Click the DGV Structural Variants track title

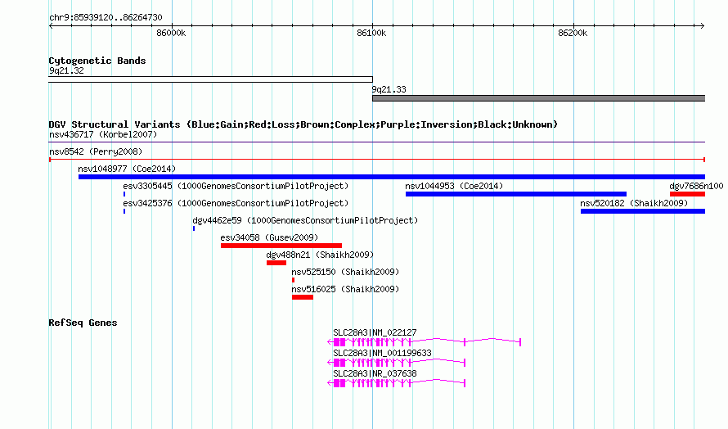[303, 124]
